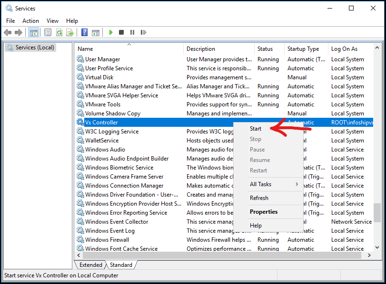
Task: Select Start from the context menu
Action: [256, 128]
